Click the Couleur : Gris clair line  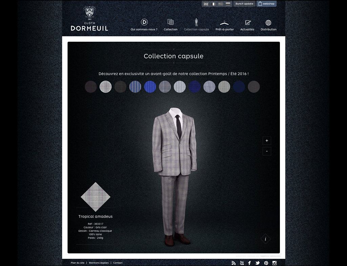tap(95, 227)
